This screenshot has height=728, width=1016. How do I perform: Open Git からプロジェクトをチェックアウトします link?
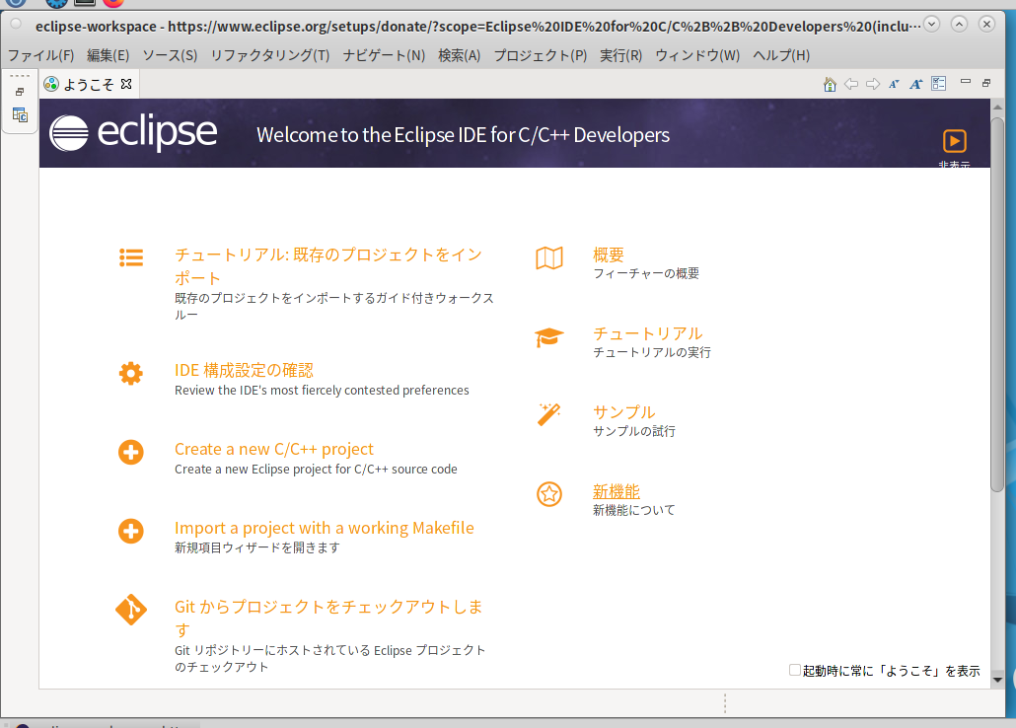(x=328, y=618)
